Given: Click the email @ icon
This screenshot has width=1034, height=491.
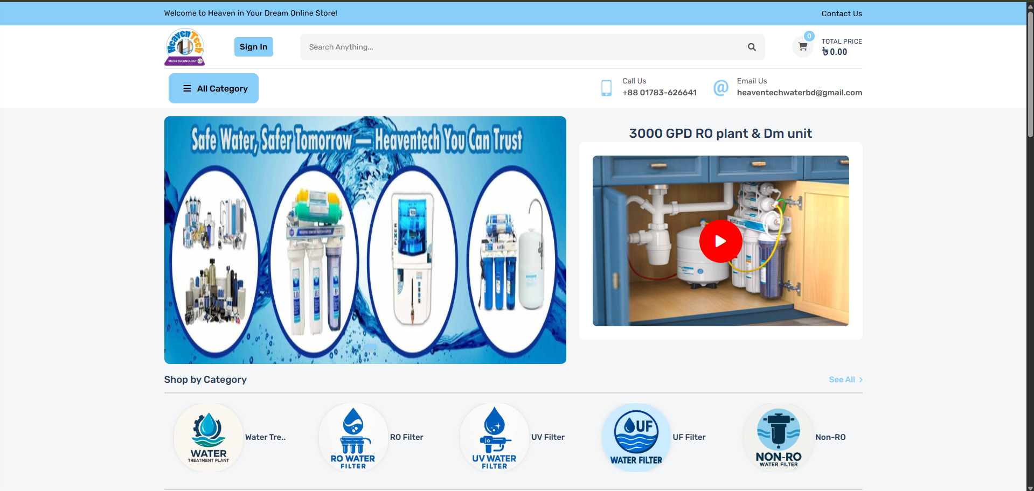Looking at the screenshot, I should 720,87.
